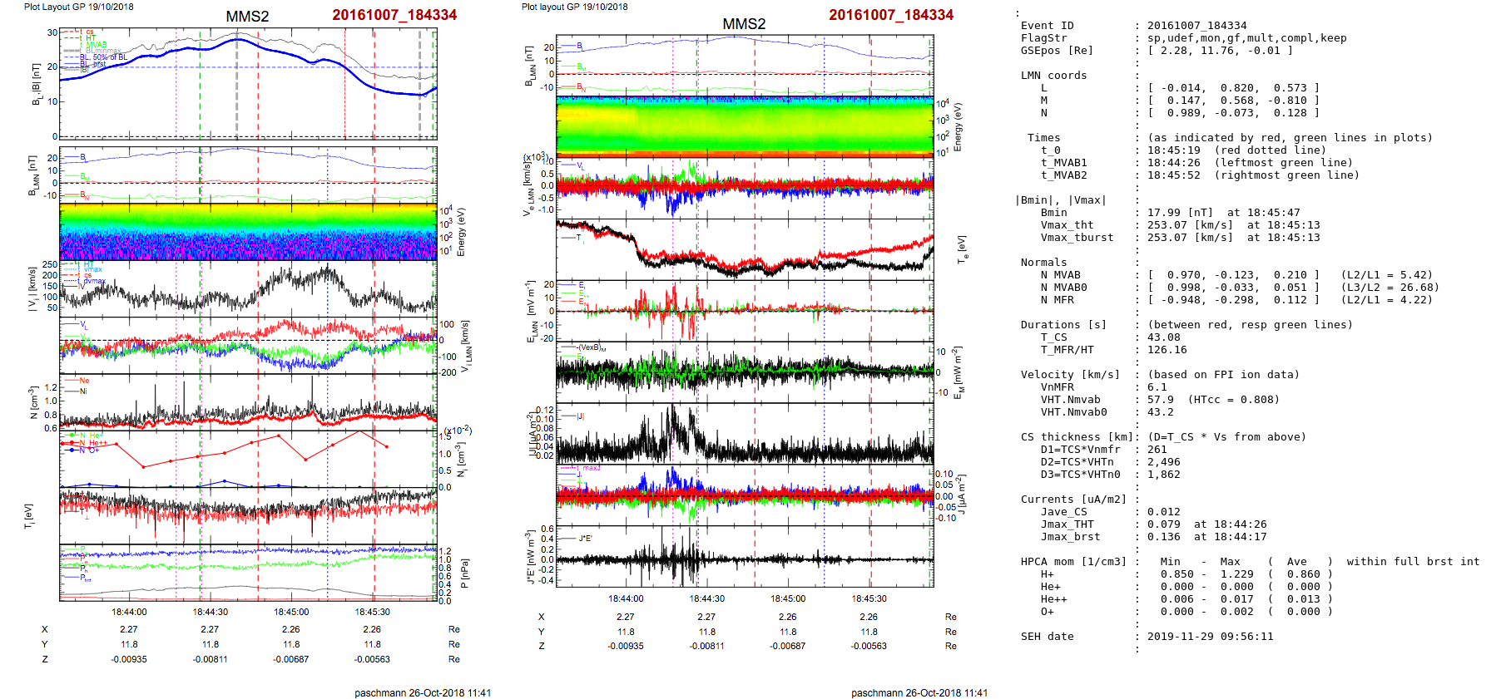
Task: Select the ion energy spectrogram in left plot
Action: tap(247, 232)
